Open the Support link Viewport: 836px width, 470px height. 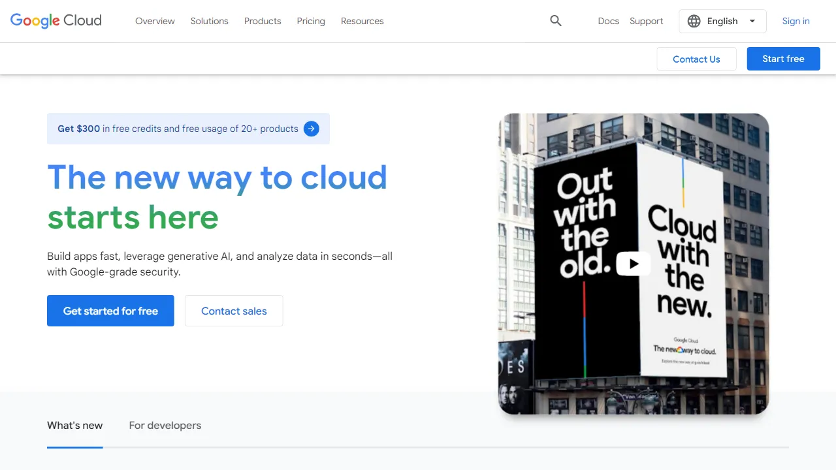click(647, 21)
